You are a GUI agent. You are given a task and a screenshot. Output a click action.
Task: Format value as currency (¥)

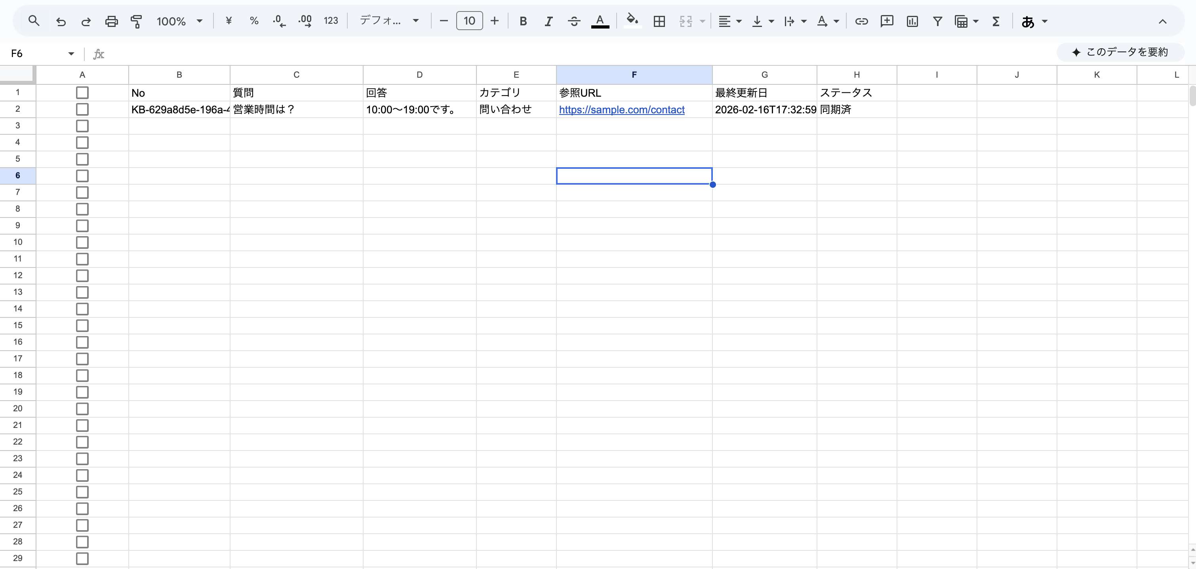229,21
